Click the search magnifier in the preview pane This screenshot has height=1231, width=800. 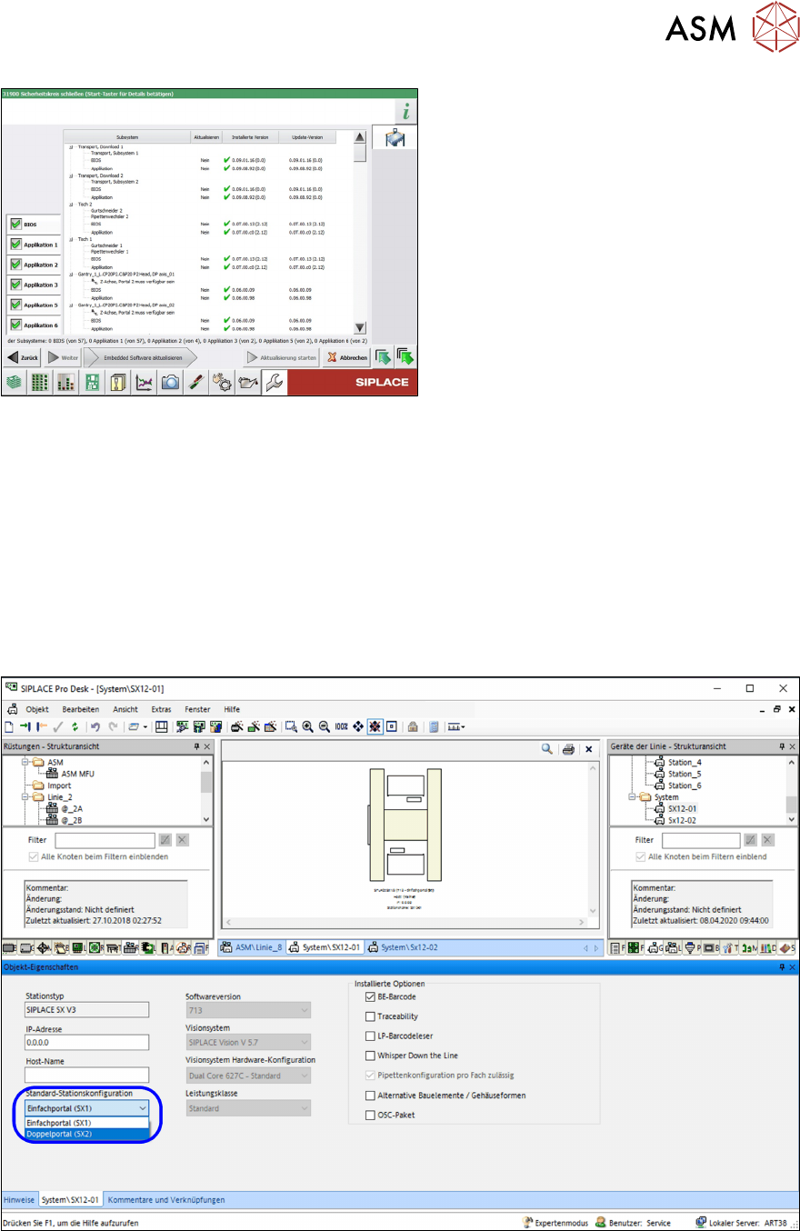tap(547, 749)
